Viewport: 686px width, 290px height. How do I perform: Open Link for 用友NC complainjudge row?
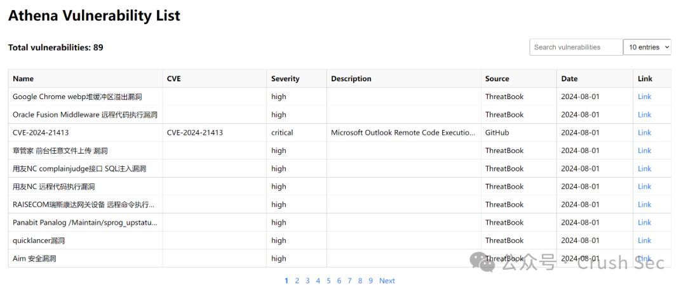645,168
